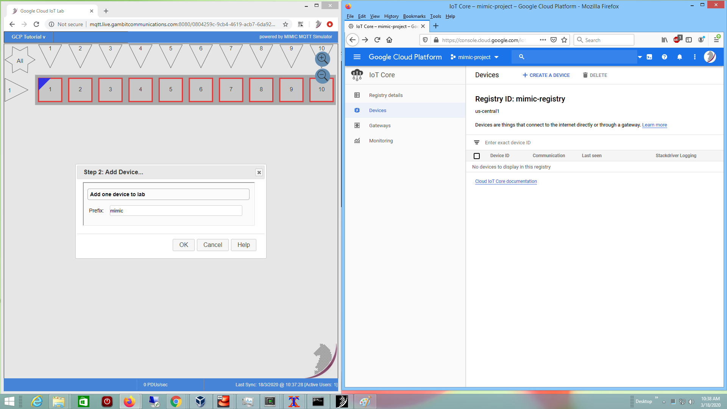This screenshot has height=409, width=727.
Task: Open Registry details in IoT Core sidebar
Action: click(405, 95)
